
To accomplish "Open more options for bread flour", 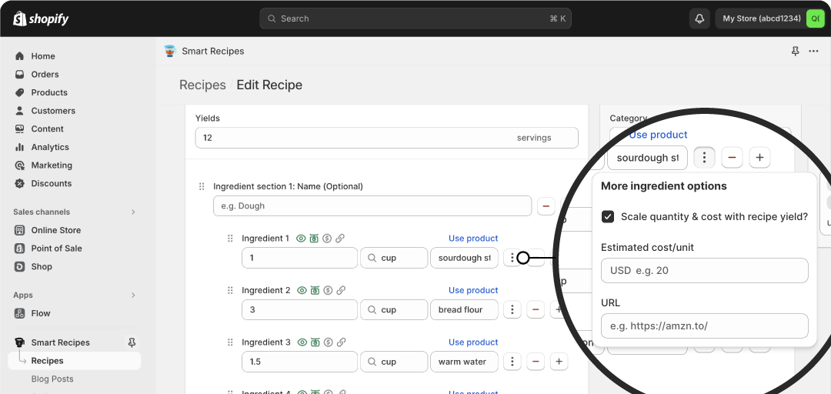I will 512,309.
